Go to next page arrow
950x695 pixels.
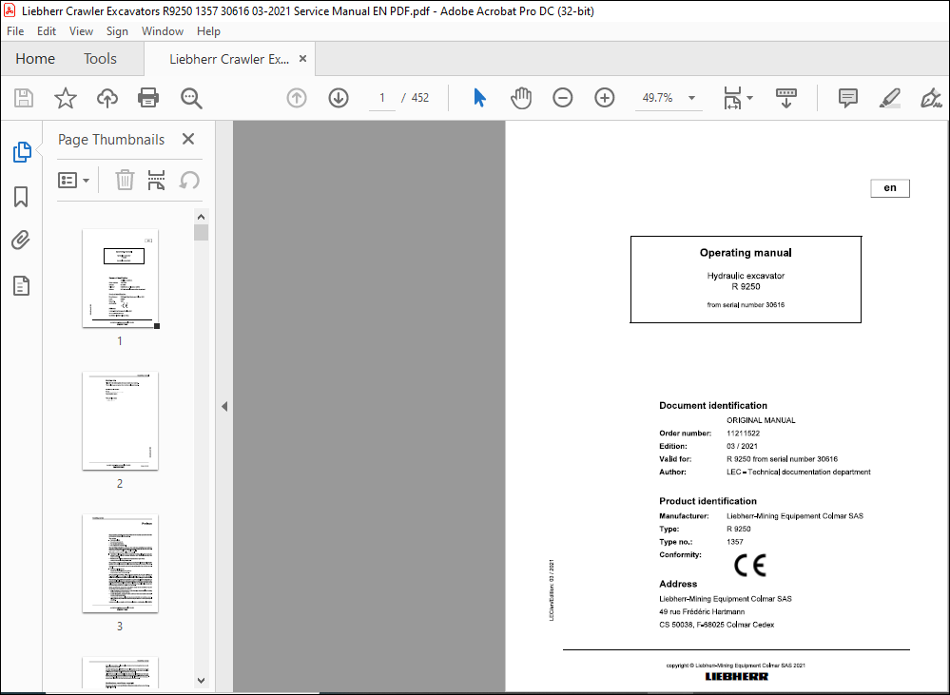pos(339,98)
